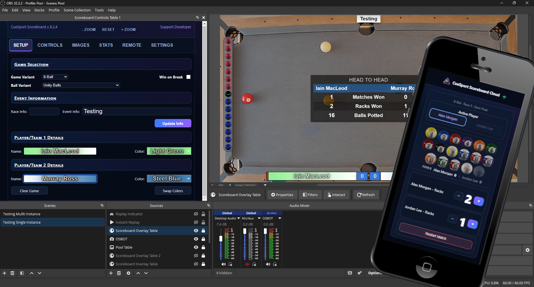Mute the Desktop Audio speaker icon
The width and height of the screenshot is (534, 287).
click(x=223, y=264)
